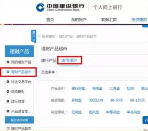Switch to 建信理财 tab
The width and height of the screenshot is (148, 131).
[x=69, y=60]
